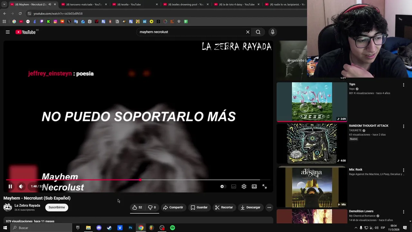Open the X (Twitter) bookmark icon

pos(69,22)
